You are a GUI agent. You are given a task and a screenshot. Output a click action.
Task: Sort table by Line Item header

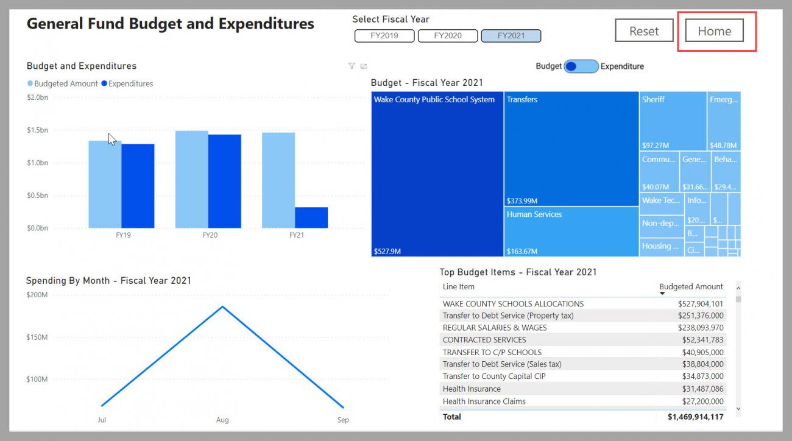click(458, 286)
